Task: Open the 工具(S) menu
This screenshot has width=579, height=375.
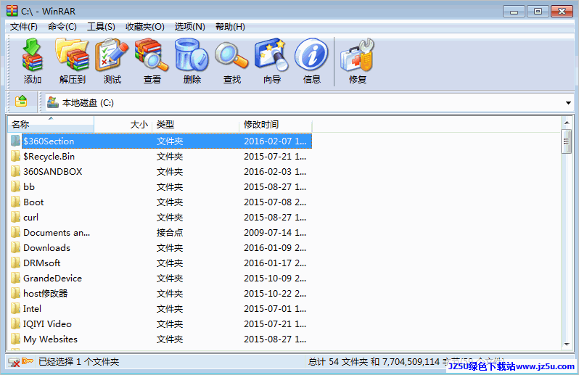Action: (101, 27)
